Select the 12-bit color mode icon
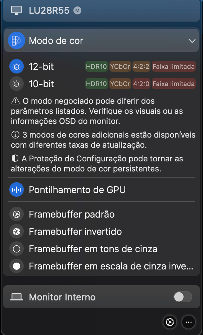Viewport: 203px width, 335px height. tap(17, 67)
